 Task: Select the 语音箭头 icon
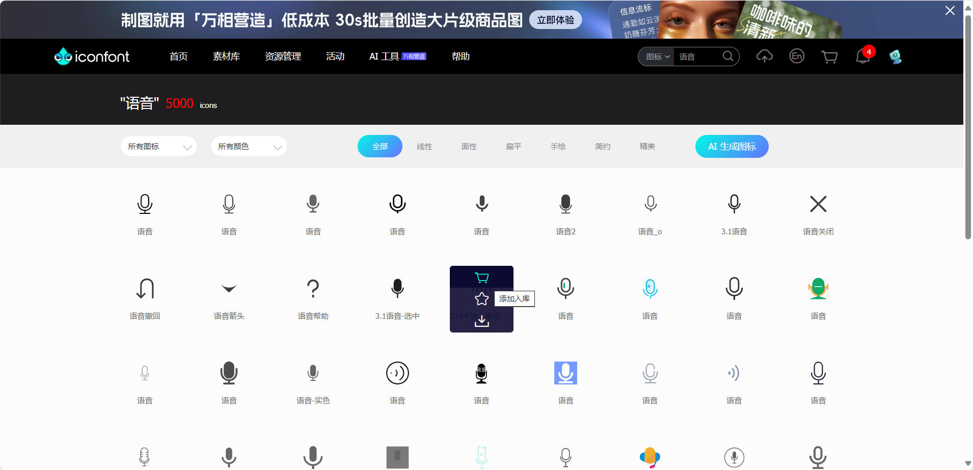pyautogui.click(x=229, y=289)
